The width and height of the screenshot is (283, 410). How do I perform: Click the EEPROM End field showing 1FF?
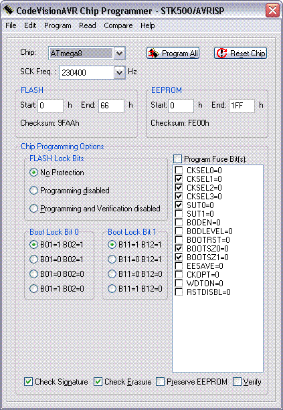[x=242, y=106]
